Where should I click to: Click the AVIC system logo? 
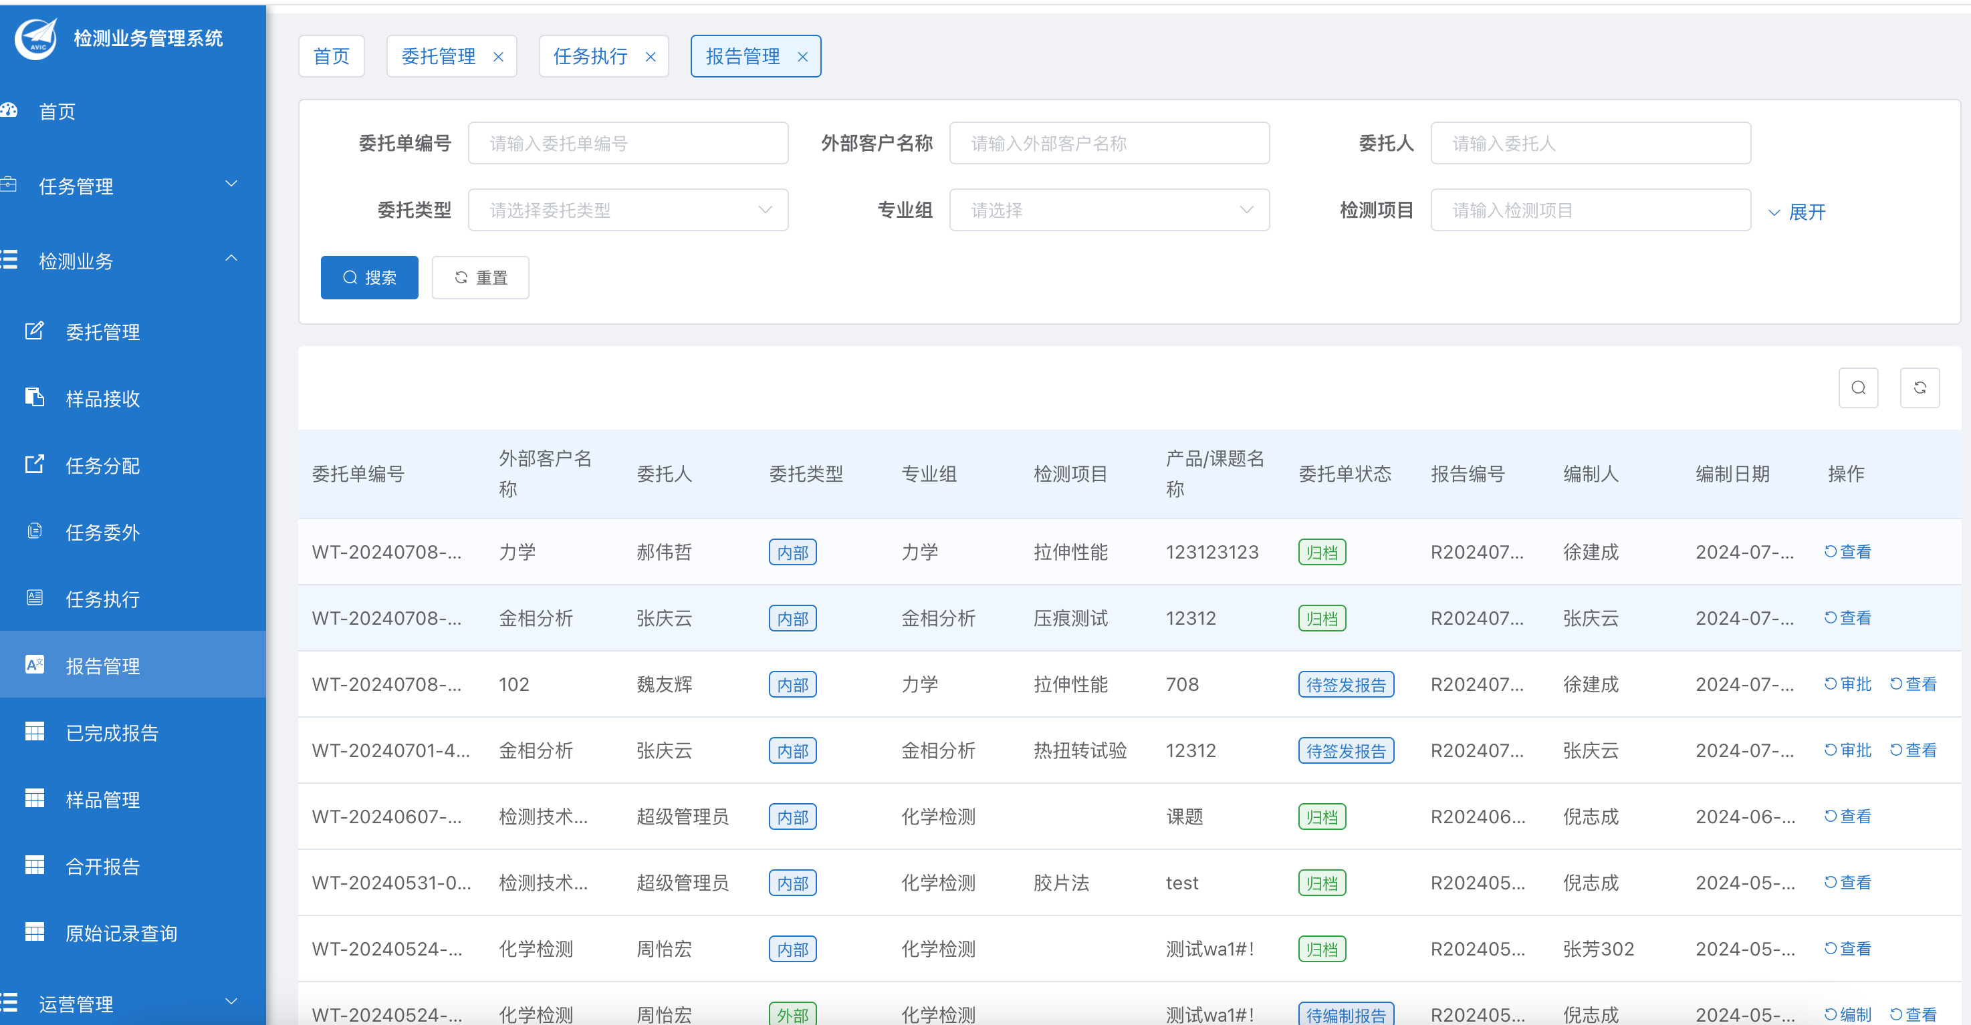36,38
